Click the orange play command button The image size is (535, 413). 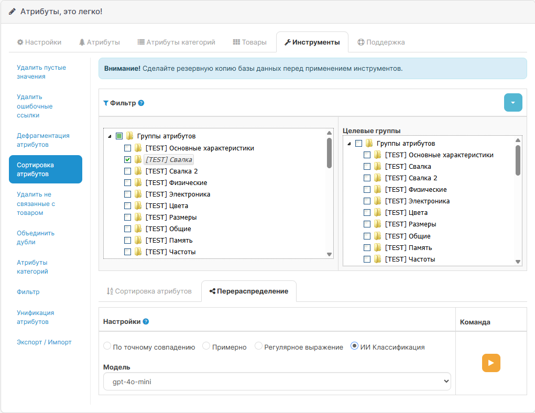pyautogui.click(x=491, y=363)
